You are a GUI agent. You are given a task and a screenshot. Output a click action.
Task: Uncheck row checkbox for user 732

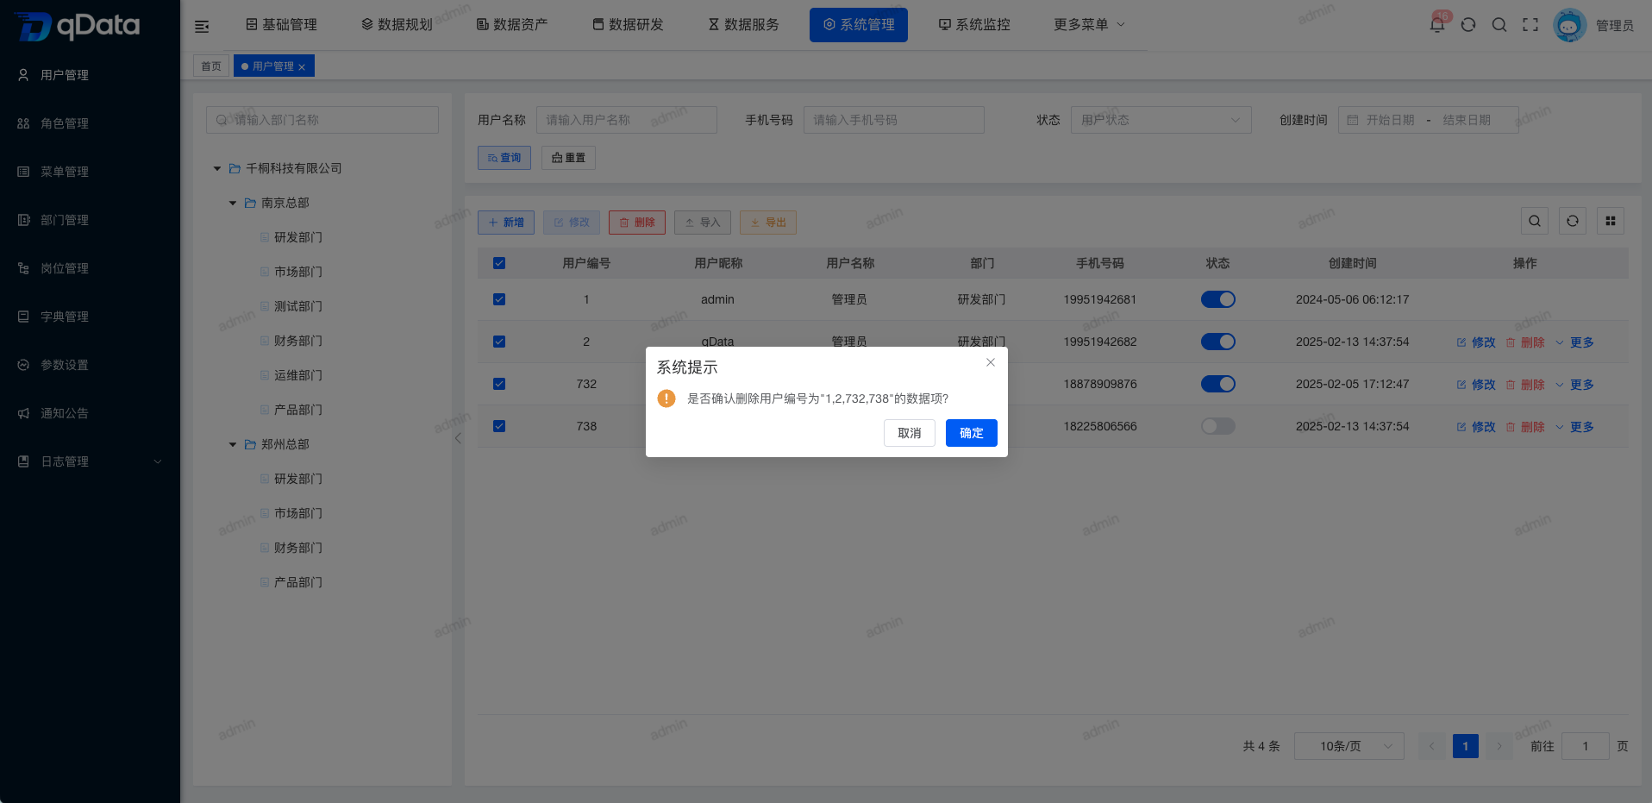[499, 384]
